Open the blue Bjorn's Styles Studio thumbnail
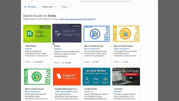The image size is (179, 101). coord(96,34)
